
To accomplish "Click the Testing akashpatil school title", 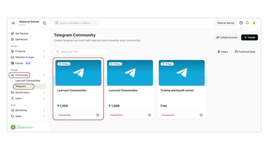I will click(x=177, y=90).
